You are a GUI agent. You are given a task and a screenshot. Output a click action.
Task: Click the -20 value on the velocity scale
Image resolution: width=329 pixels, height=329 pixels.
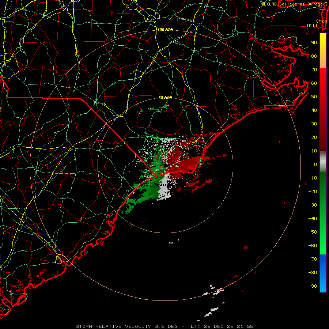[313, 192]
